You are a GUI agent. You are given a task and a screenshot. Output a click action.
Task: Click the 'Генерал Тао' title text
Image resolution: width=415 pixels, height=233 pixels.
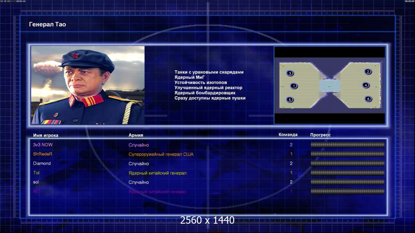[x=47, y=24]
